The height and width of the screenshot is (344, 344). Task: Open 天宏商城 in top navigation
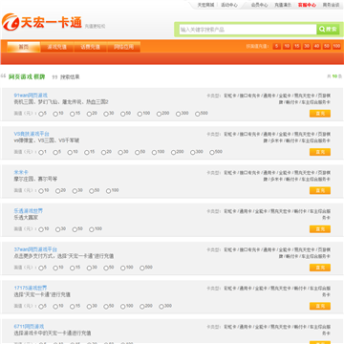[x=205, y=5]
